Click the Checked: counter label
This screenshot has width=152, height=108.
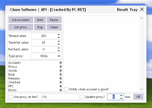tap(15, 82)
